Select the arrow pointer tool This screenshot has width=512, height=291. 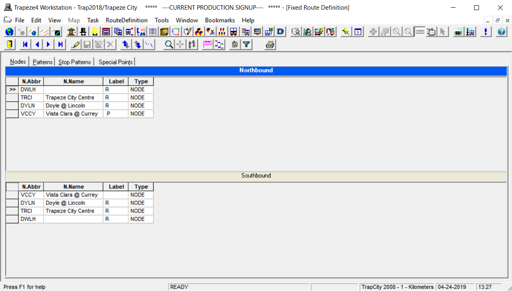(443, 31)
